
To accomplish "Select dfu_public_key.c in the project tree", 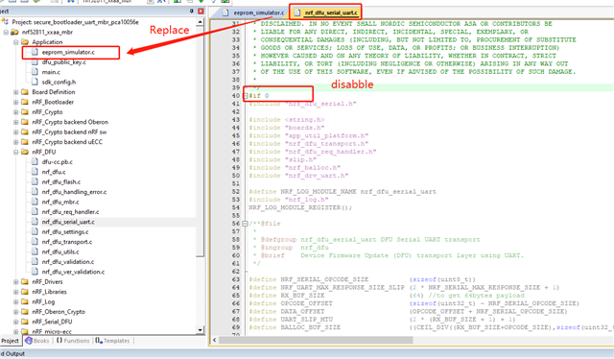I will pyautogui.click(x=64, y=62).
